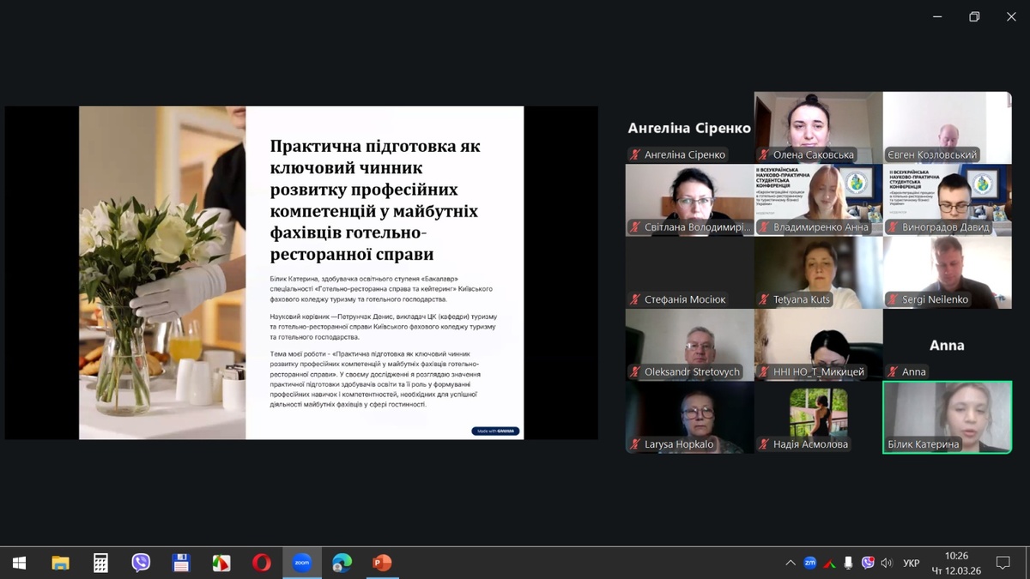1030x579 pixels.
Task: Open the Windows Start menu
Action: coord(19,563)
